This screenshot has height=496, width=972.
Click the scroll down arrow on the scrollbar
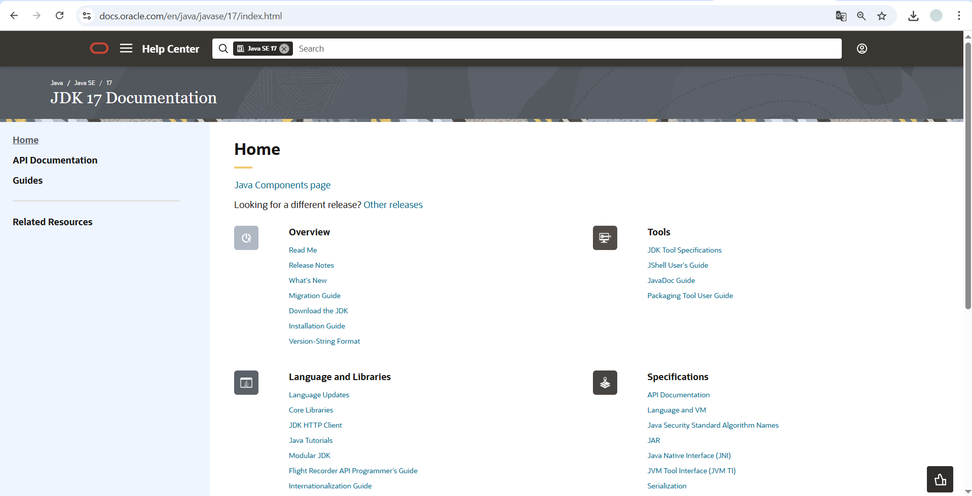click(967, 491)
